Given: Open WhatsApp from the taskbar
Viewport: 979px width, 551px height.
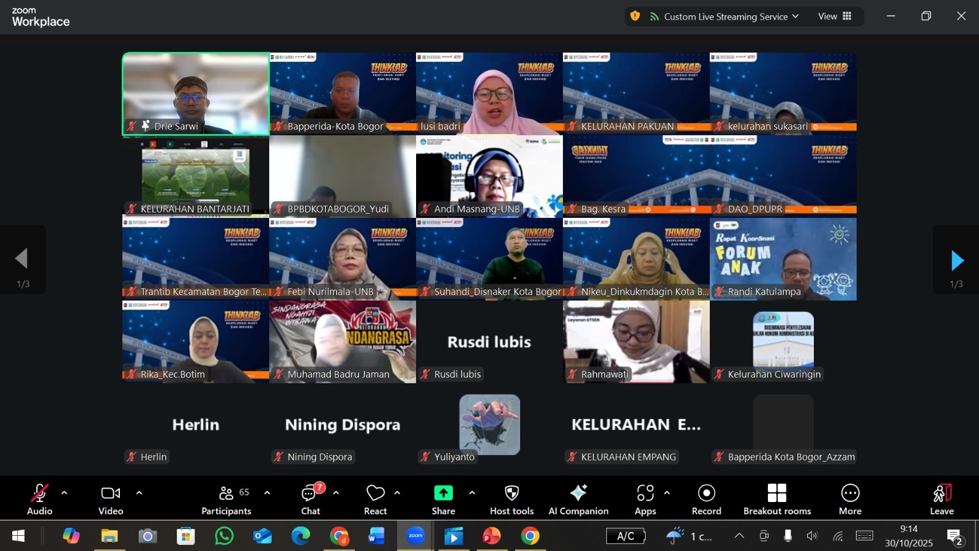Looking at the screenshot, I should (224, 536).
